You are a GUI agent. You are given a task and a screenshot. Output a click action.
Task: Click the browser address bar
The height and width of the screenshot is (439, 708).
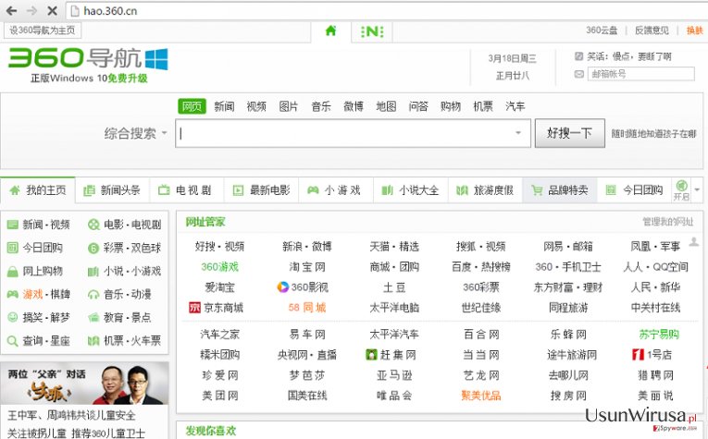[x=388, y=11]
